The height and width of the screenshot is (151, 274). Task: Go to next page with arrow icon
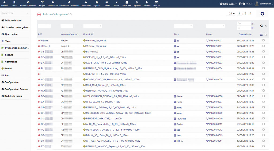(251, 14)
